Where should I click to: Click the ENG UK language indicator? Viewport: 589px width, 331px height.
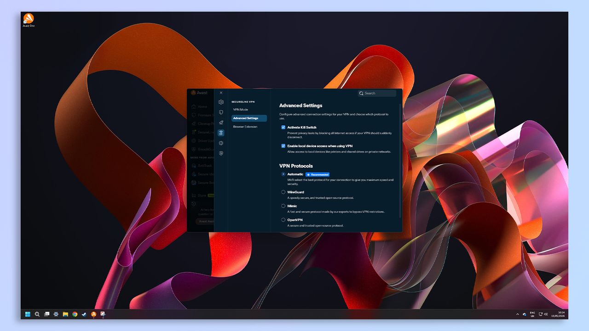click(x=532, y=314)
